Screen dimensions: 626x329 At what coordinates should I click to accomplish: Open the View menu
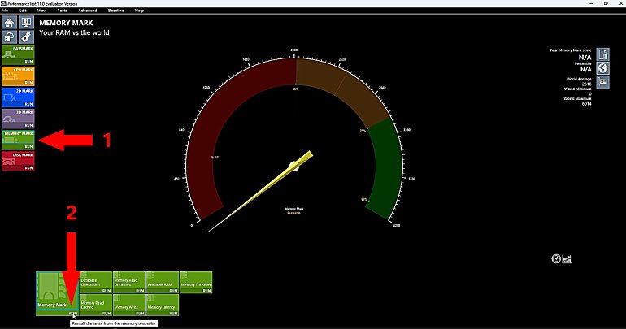pos(41,11)
